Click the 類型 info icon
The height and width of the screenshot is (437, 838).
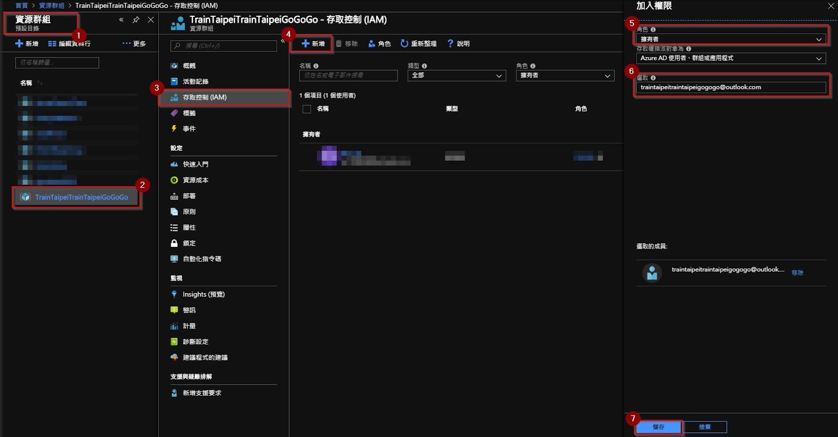pyautogui.click(x=424, y=66)
